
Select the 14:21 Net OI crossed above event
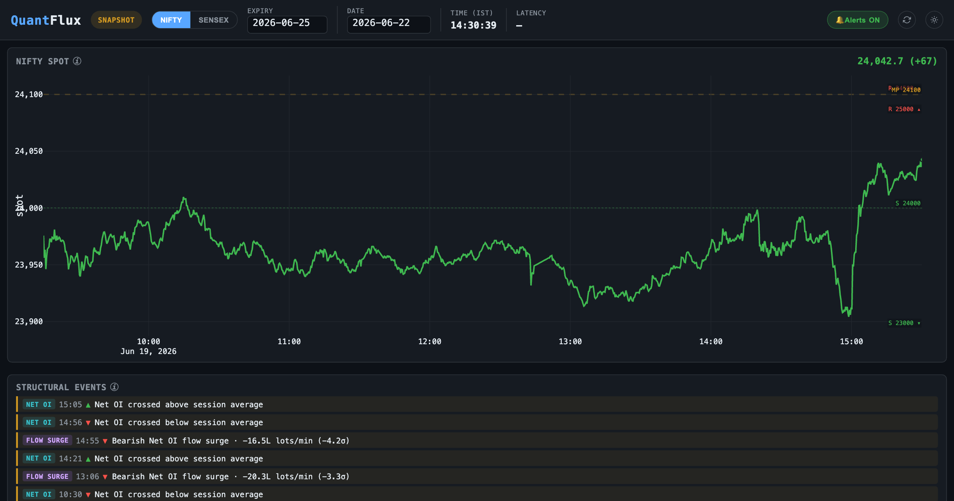(x=477, y=458)
